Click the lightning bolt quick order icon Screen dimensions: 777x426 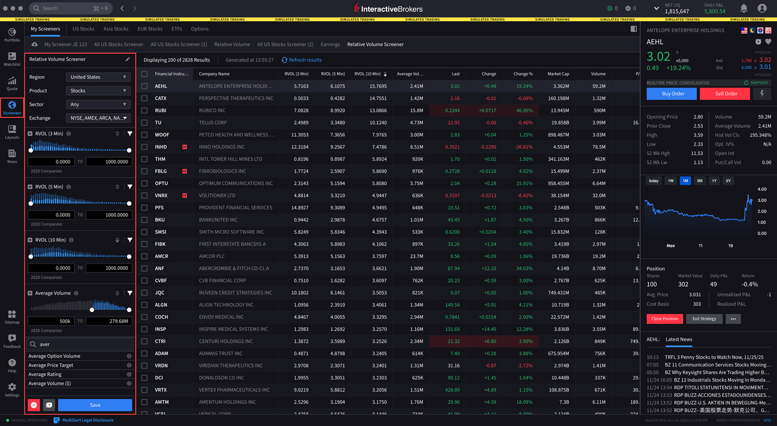click(762, 94)
